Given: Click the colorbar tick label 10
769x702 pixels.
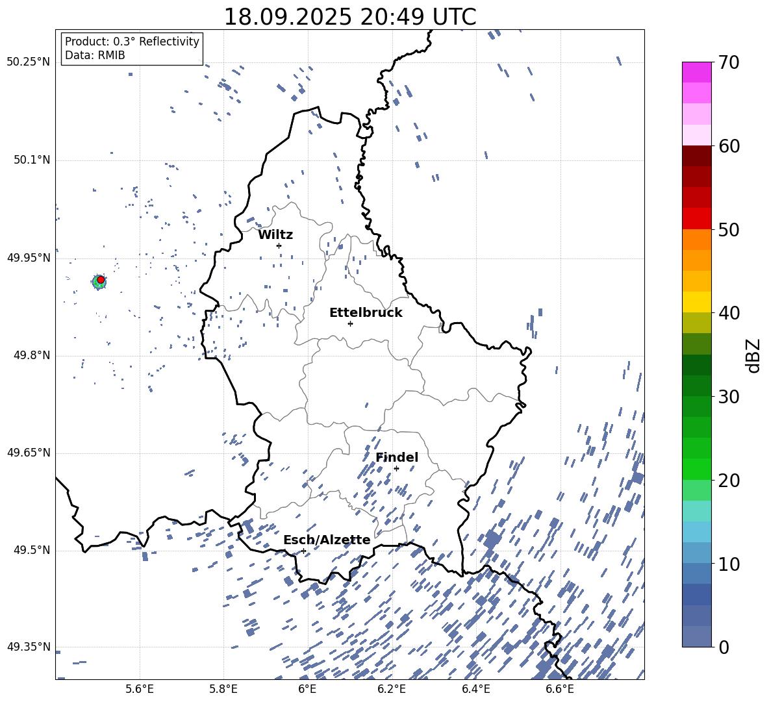Looking at the screenshot, I should pyautogui.click(x=729, y=564).
